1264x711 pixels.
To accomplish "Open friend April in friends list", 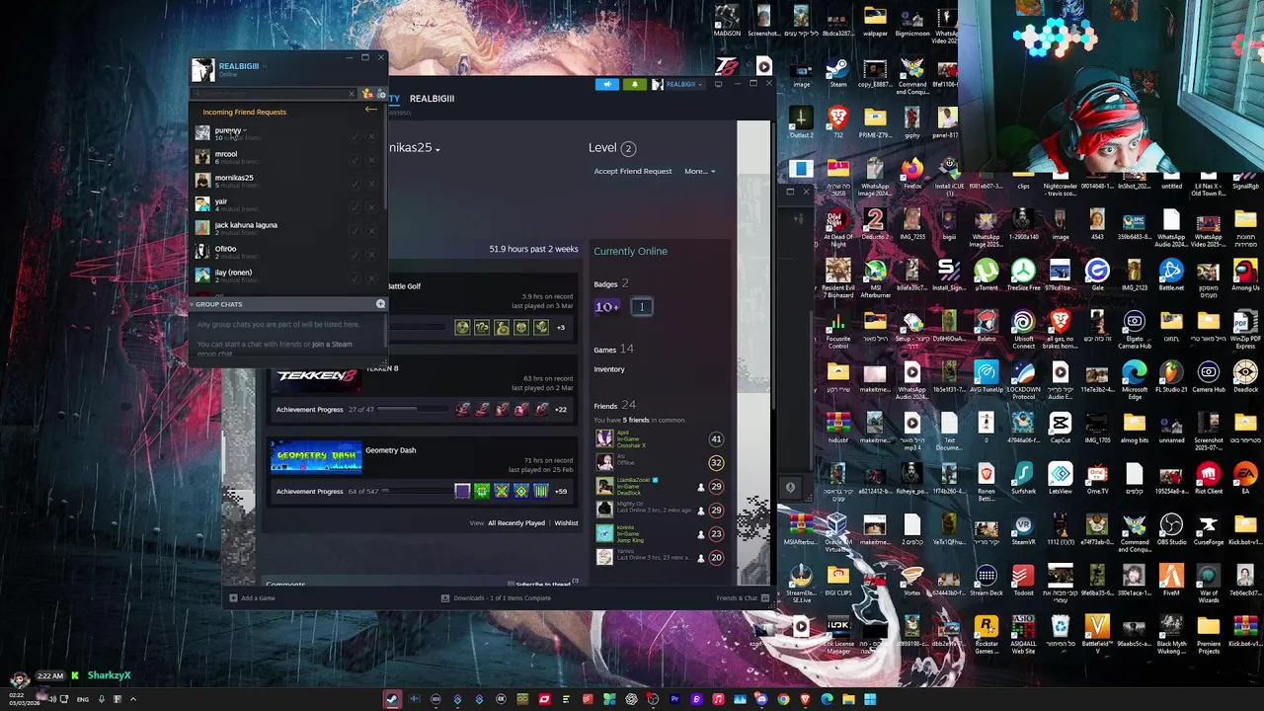I will point(662,439).
